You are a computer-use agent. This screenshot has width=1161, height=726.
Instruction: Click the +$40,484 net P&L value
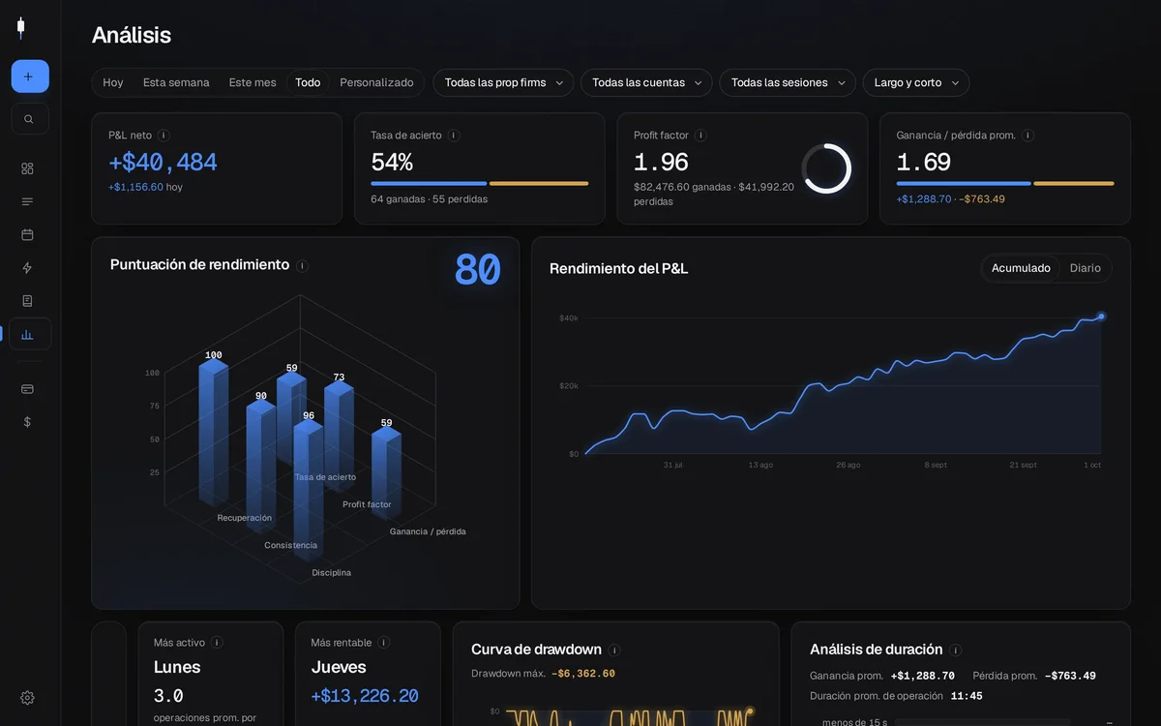[163, 163]
